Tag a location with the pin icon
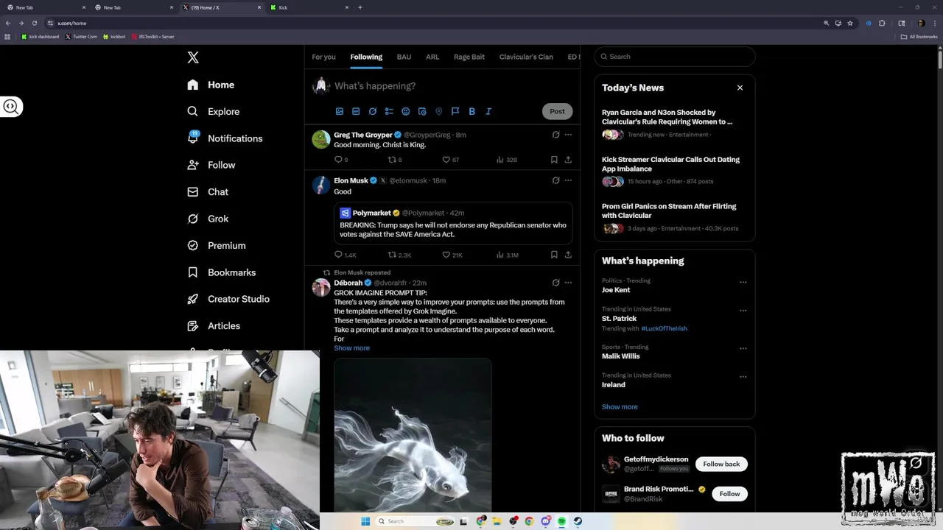Image resolution: width=943 pixels, height=530 pixels. point(439,111)
